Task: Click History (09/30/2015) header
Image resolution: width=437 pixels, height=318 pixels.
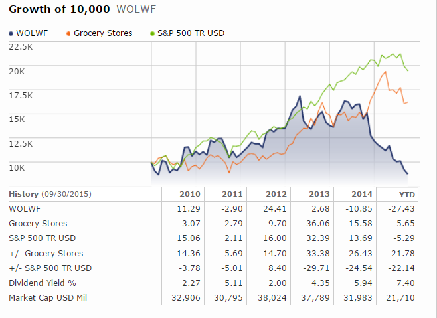Action: point(50,194)
